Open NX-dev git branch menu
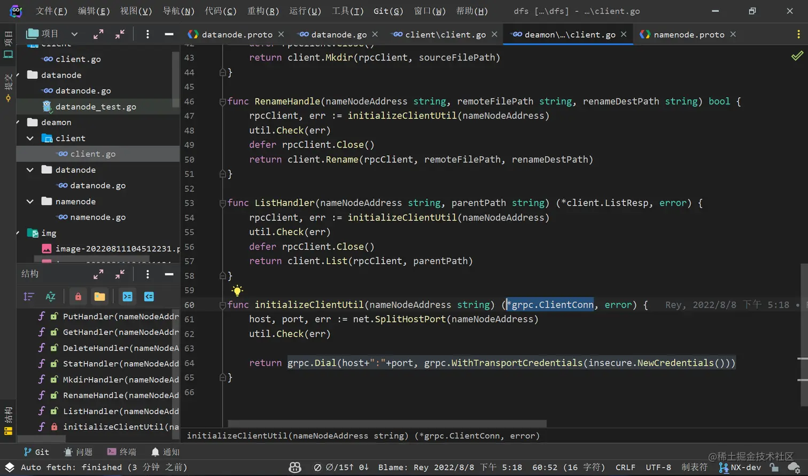The image size is (808, 476). (740, 467)
